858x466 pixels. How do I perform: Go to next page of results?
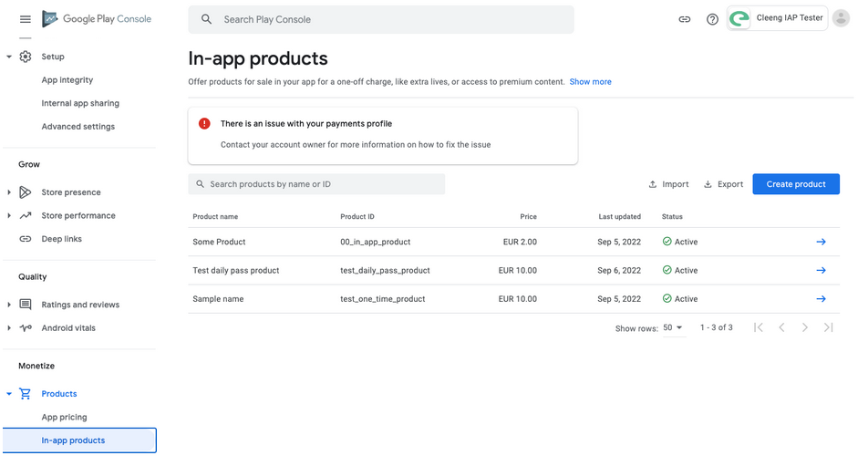[x=805, y=327]
